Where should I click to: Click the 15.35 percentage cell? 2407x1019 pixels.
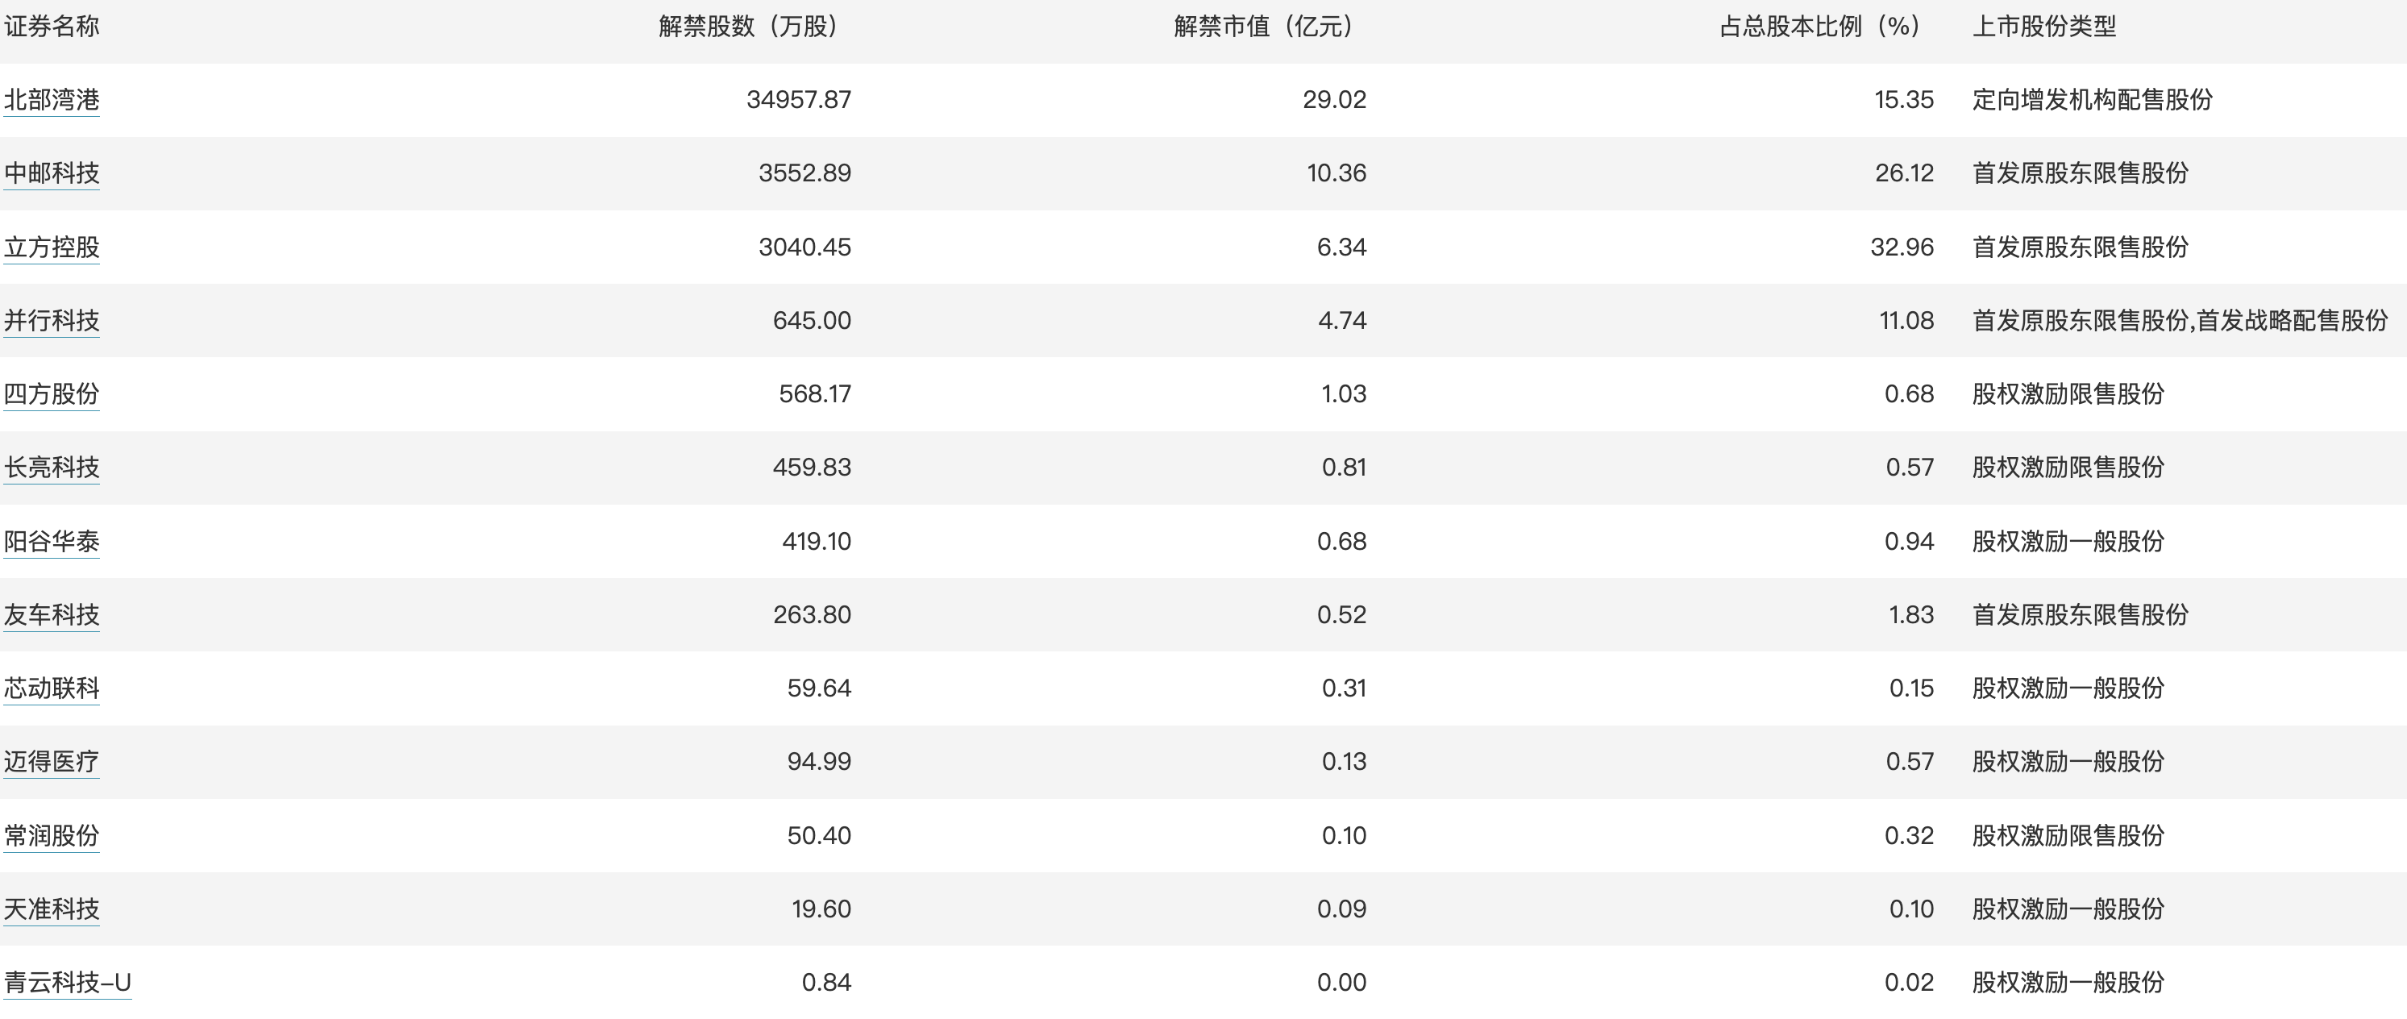1904,99
